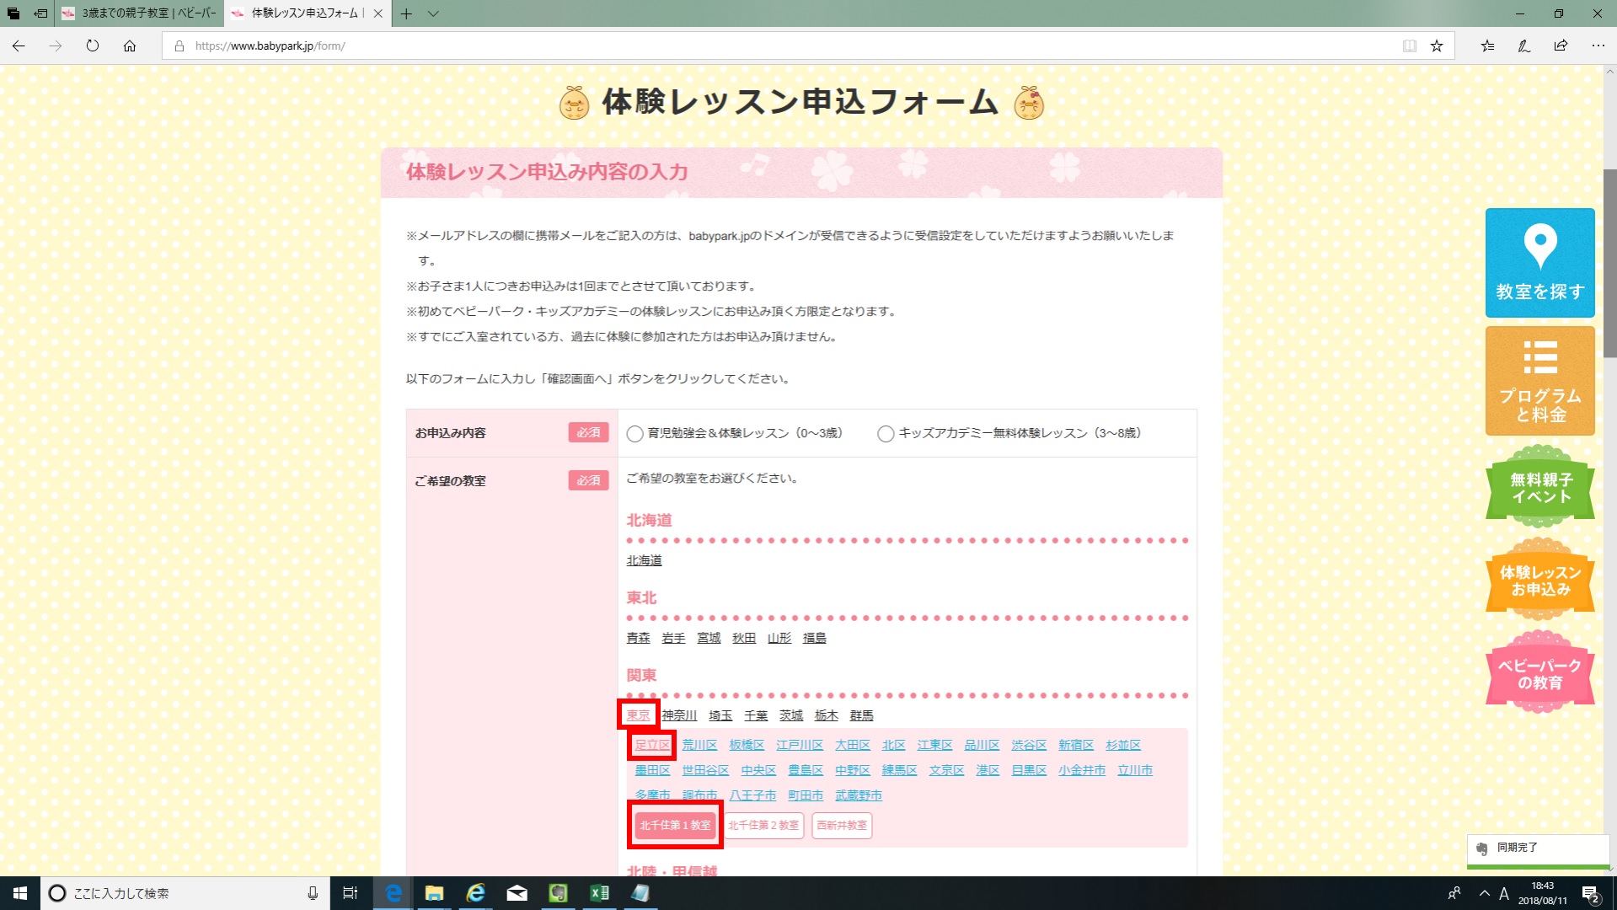Open a new browser tab

[406, 13]
